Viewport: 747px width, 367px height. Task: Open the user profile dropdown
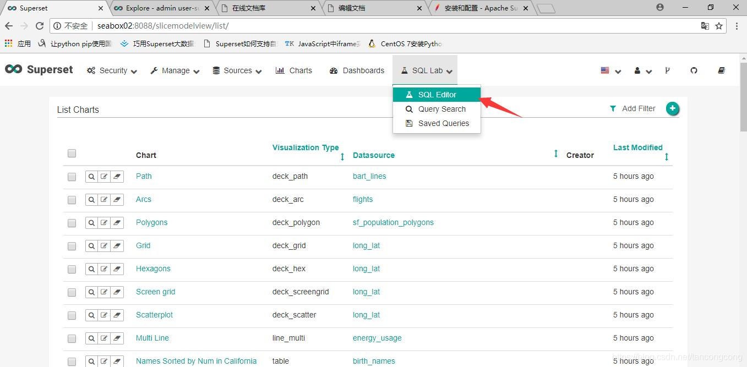point(642,70)
